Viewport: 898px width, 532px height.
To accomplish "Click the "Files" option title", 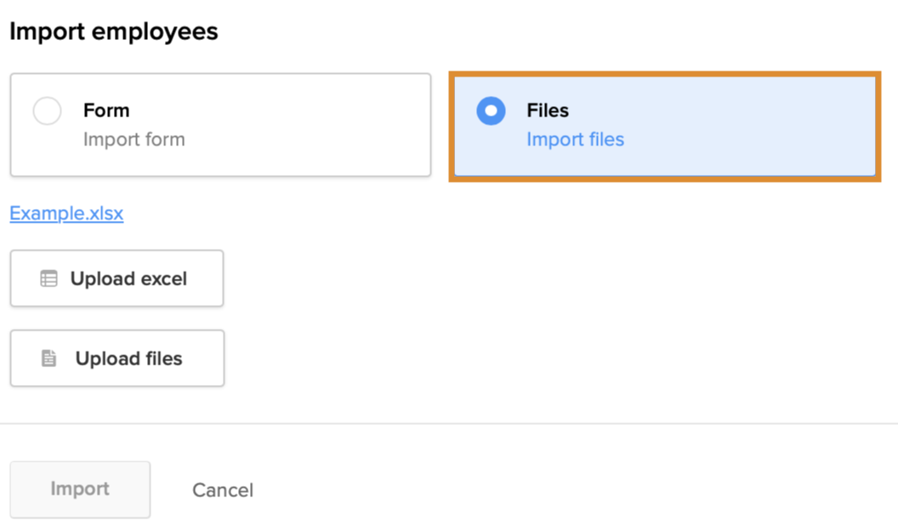I will [548, 110].
